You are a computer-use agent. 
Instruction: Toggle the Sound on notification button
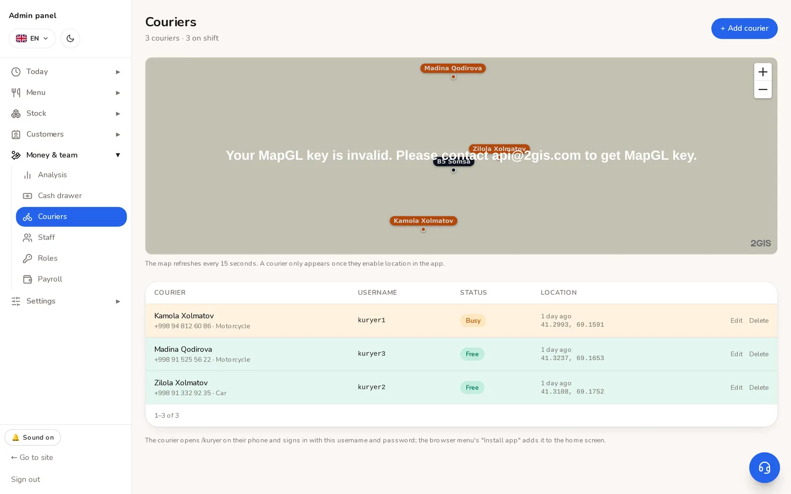[x=33, y=437]
